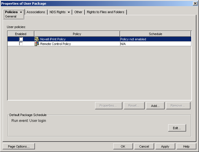
Task: Open Help for this dialog
Action: 186,146
